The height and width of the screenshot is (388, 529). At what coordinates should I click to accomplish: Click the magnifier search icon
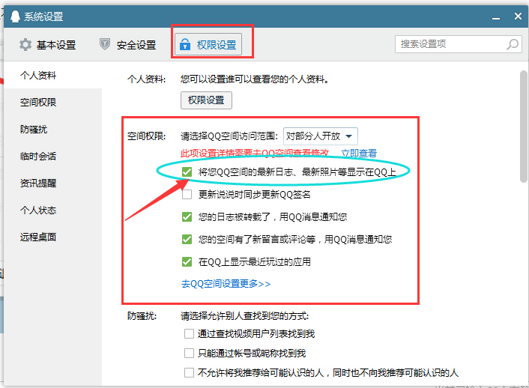pyautogui.click(x=512, y=44)
